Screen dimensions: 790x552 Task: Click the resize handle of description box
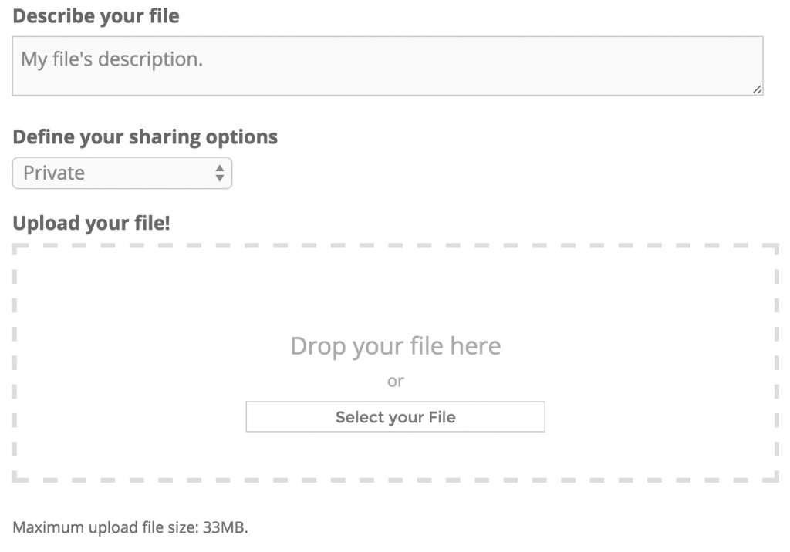[757, 89]
